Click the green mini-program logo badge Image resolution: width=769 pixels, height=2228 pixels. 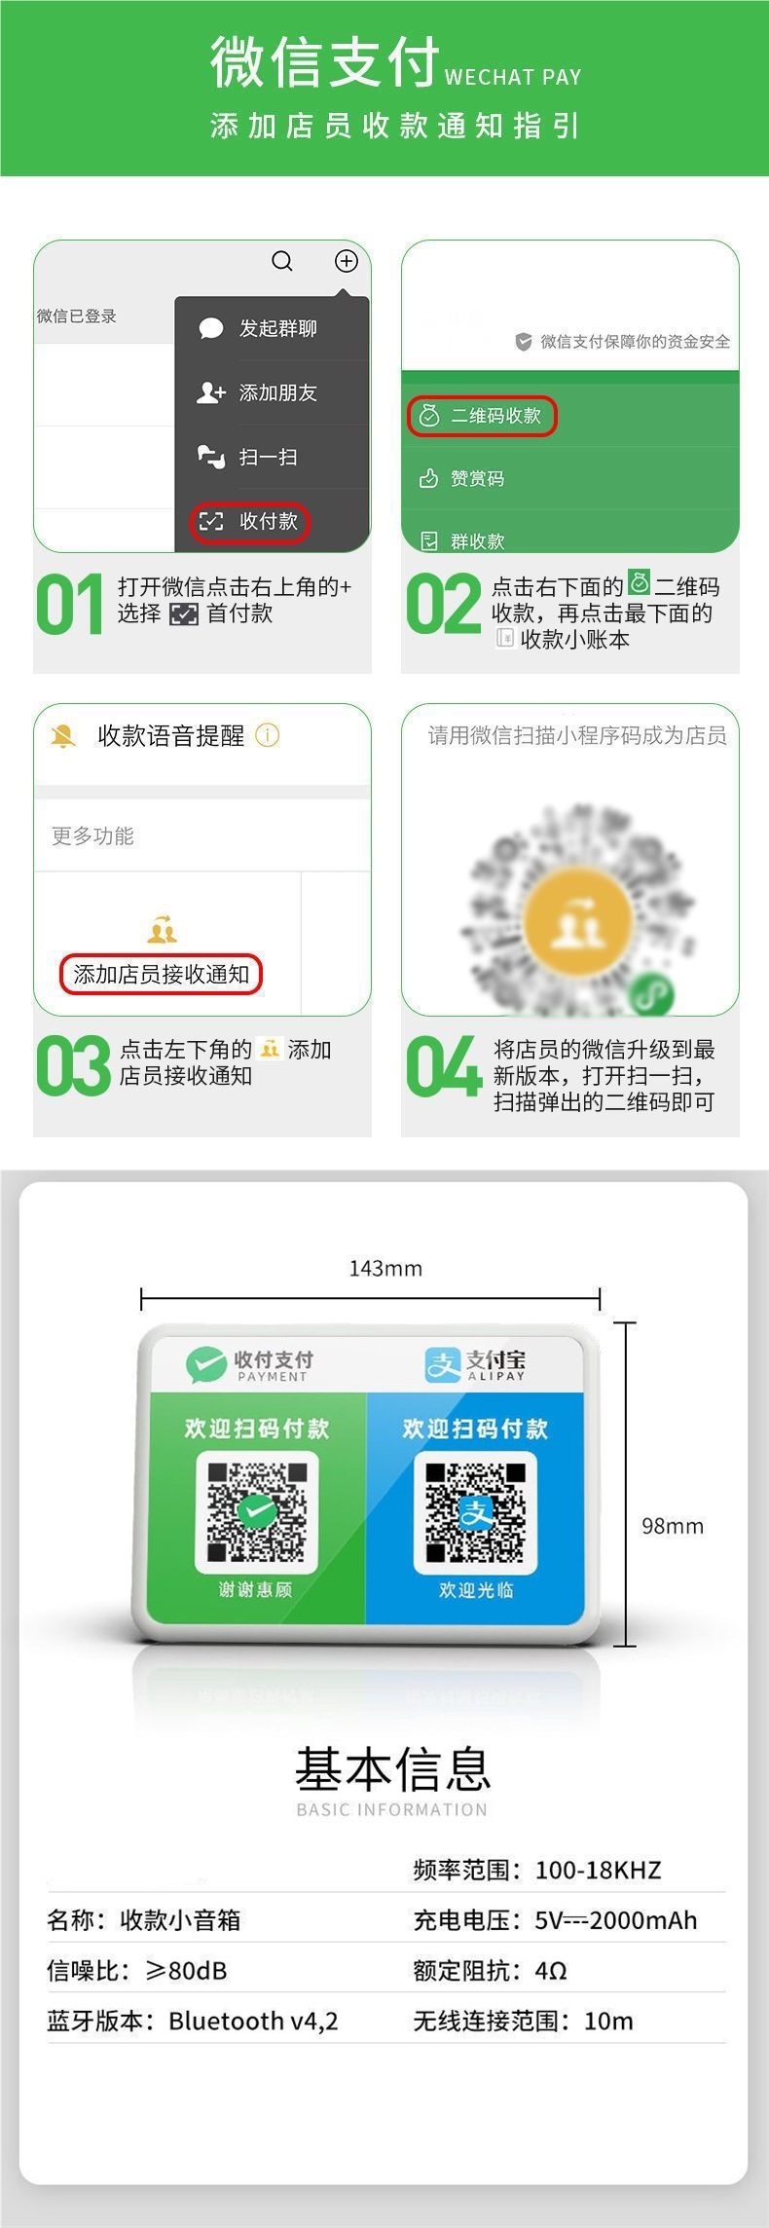point(651,994)
